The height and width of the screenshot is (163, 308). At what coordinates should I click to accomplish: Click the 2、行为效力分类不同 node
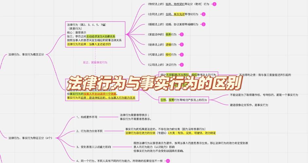pyautogui.click(x=89, y=131)
